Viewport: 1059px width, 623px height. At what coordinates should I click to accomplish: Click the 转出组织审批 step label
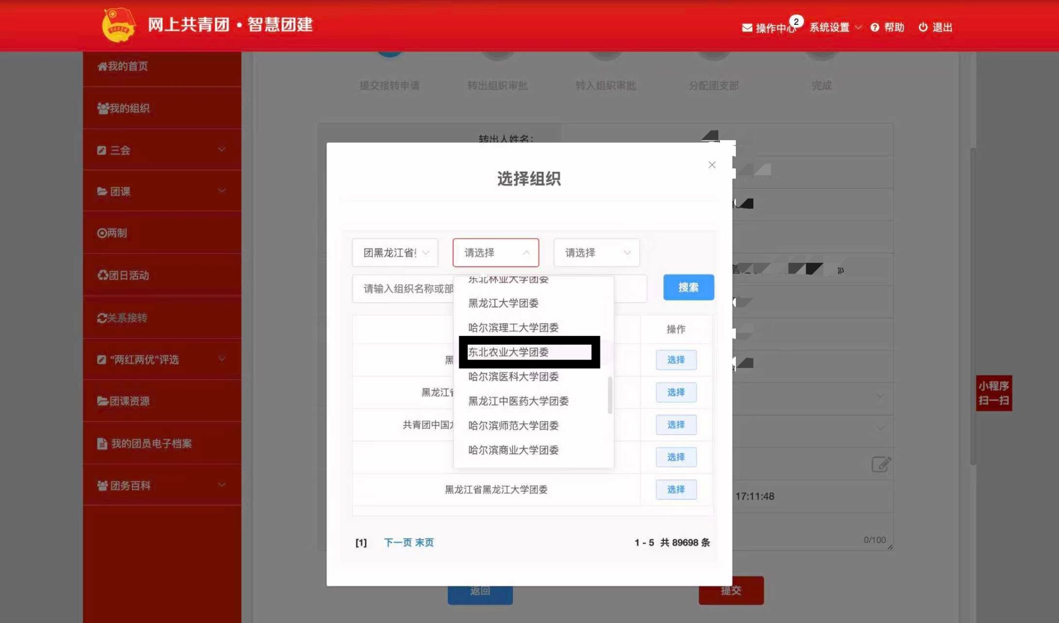(x=497, y=86)
